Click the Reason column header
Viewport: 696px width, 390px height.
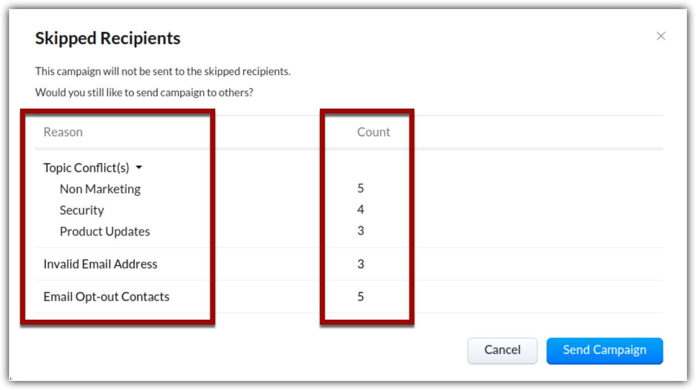(63, 132)
